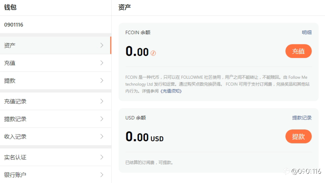Image resolution: width=325 pixels, height=183 pixels.
Task: Click the USD 余额 label
Action: [x=136, y=118]
